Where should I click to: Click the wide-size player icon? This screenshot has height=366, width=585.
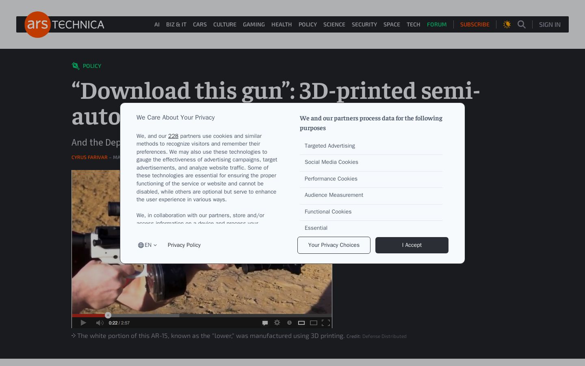click(x=314, y=323)
